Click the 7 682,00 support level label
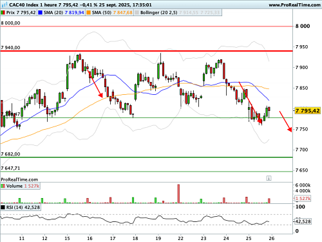Image resolution: width=322 pixels, height=242 pixels. tap(10, 154)
